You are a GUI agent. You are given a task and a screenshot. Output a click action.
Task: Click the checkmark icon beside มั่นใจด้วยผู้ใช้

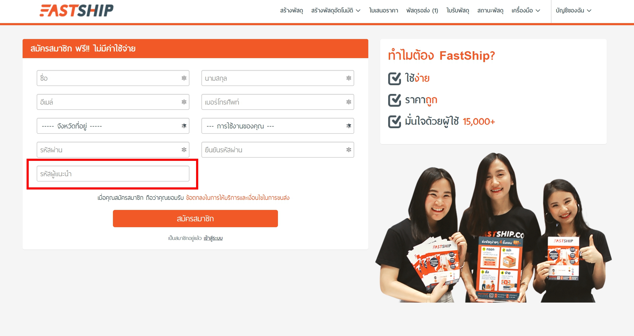point(394,122)
